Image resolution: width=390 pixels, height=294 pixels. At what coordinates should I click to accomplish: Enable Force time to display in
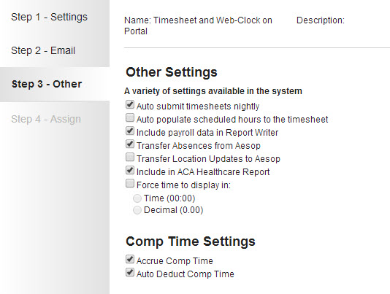130,184
